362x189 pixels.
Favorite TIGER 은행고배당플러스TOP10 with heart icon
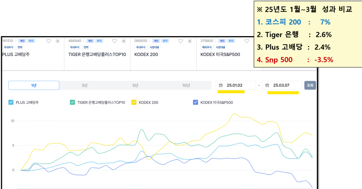point(114,41)
